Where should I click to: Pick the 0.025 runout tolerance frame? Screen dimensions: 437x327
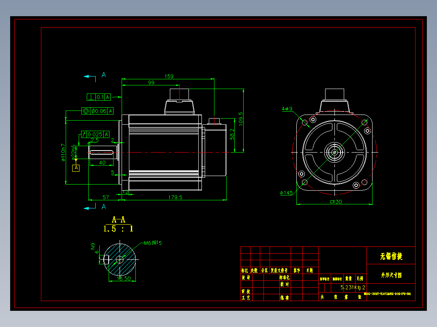(95, 134)
